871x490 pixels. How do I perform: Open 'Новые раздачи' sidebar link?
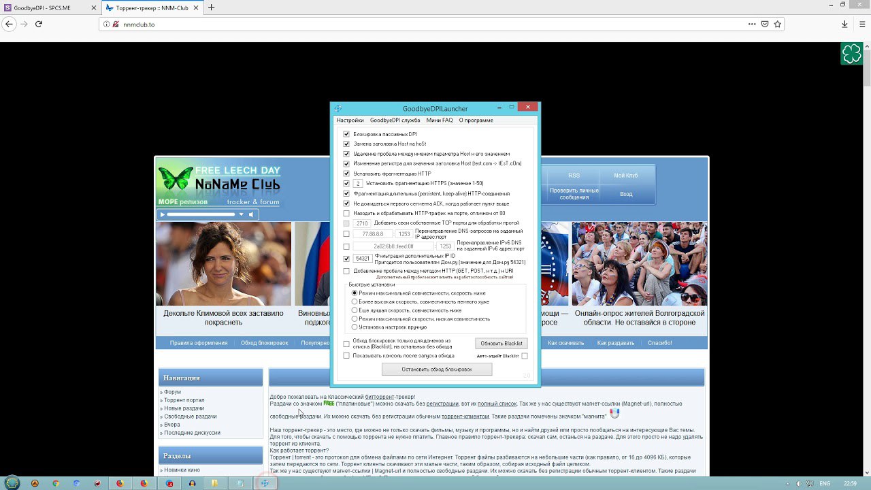point(184,408)
